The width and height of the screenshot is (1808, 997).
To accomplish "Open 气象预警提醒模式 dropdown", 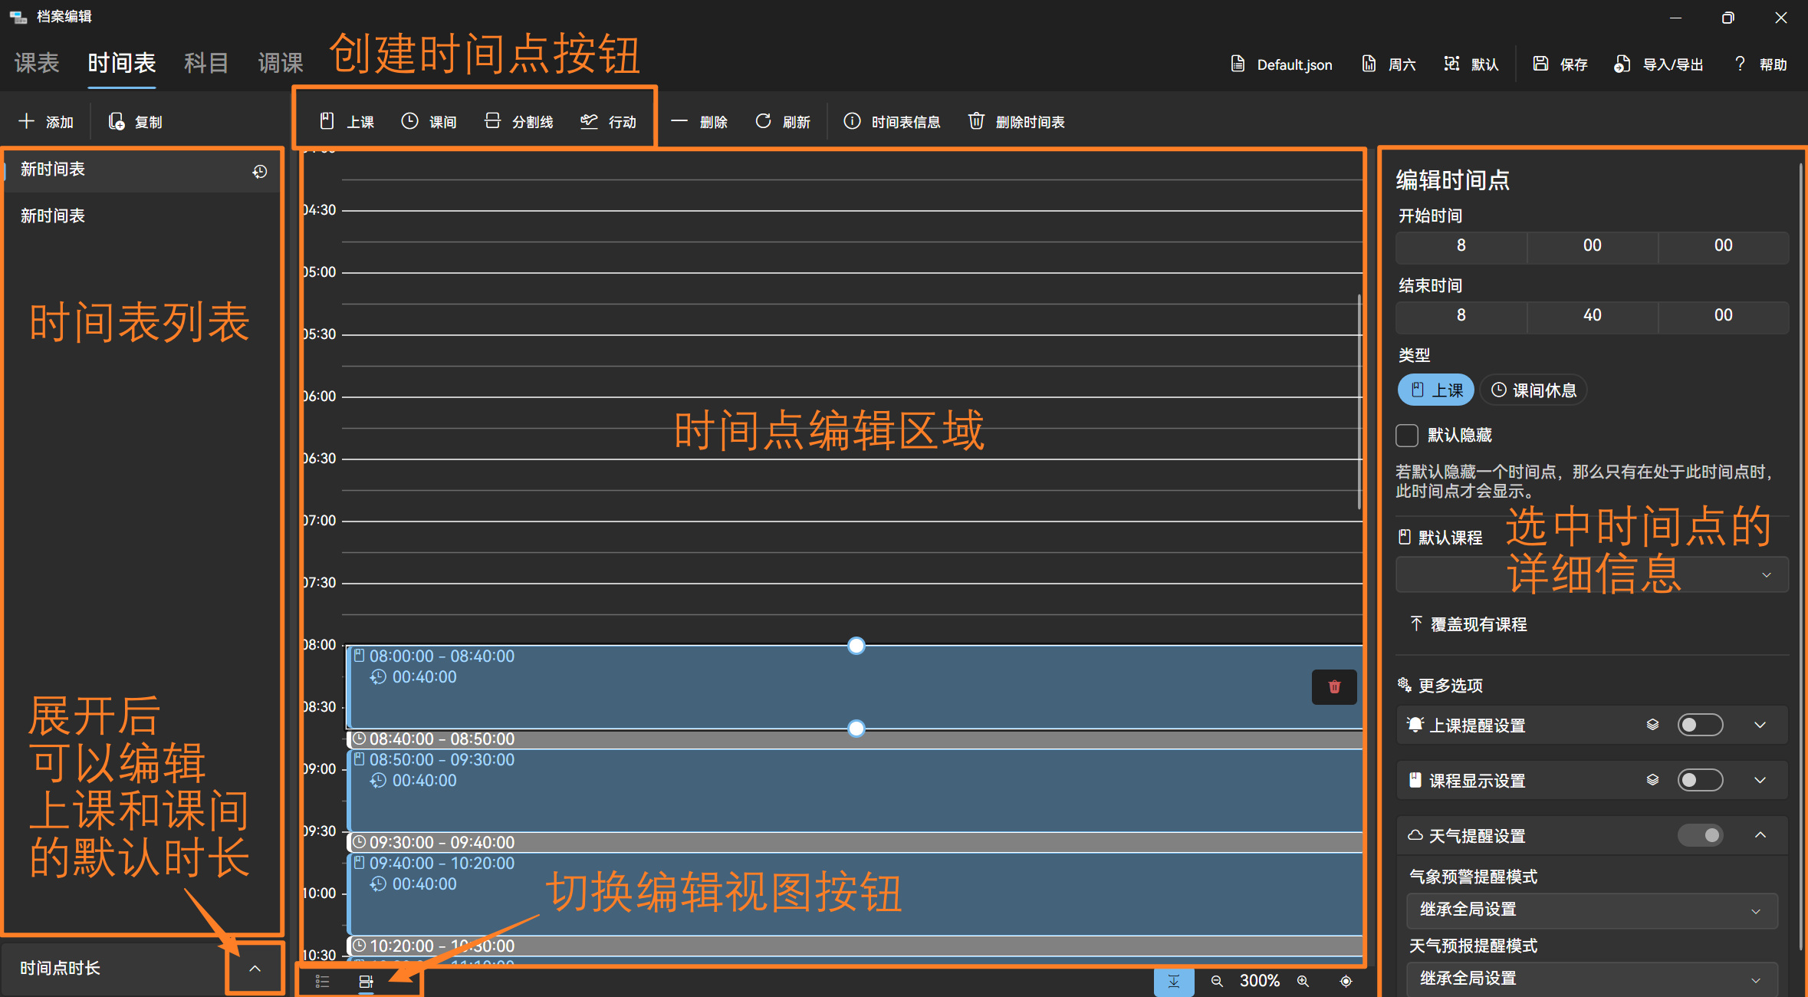I will (1592, 910).
